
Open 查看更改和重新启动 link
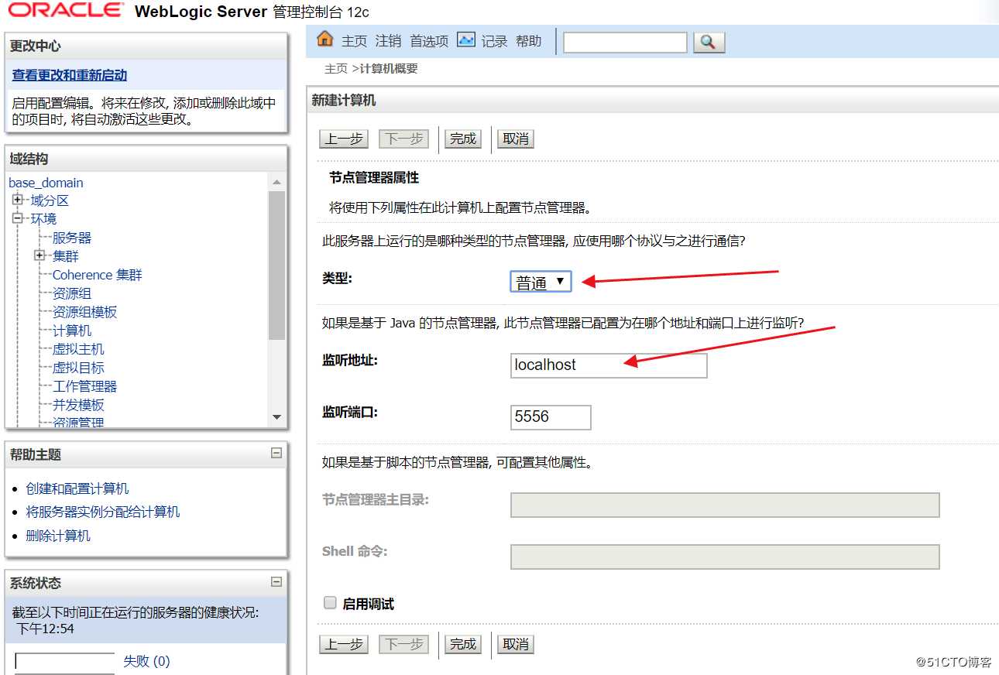70,75
